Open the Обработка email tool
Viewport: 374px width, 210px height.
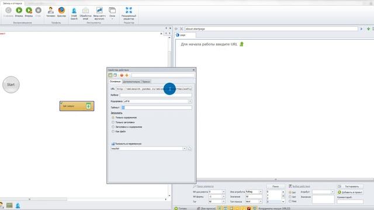[x=85, y=13]
